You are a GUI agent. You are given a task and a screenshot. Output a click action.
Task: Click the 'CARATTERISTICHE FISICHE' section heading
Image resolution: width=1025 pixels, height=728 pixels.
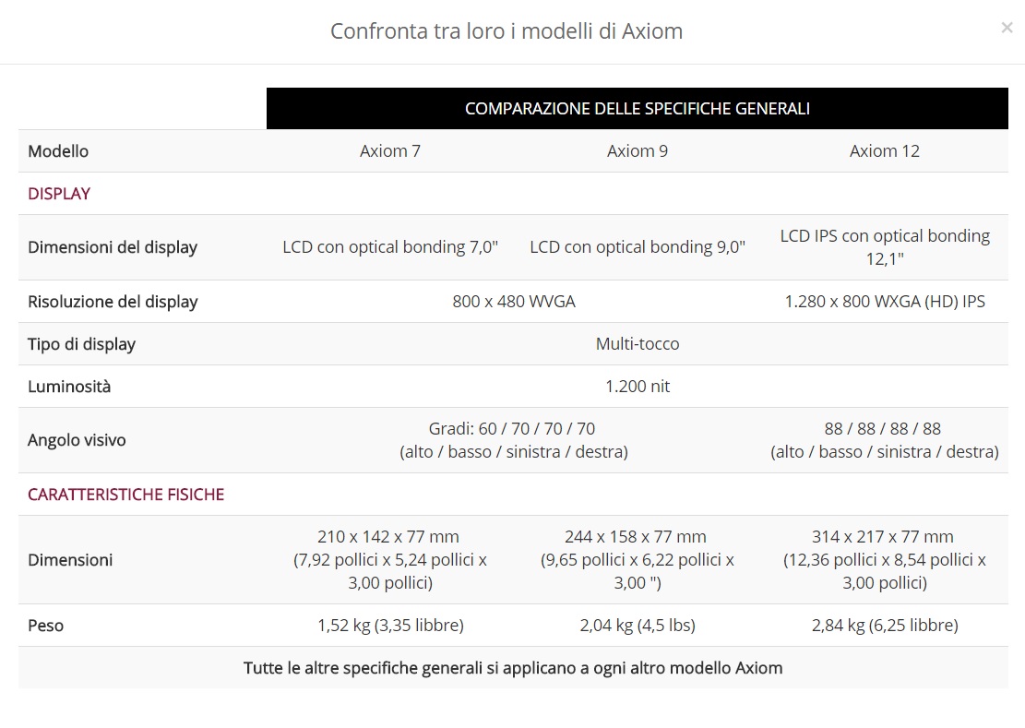[x=125, y=494]
